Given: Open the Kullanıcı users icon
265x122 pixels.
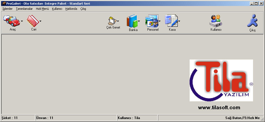Looking at the screenshot, I should [216, 21].
